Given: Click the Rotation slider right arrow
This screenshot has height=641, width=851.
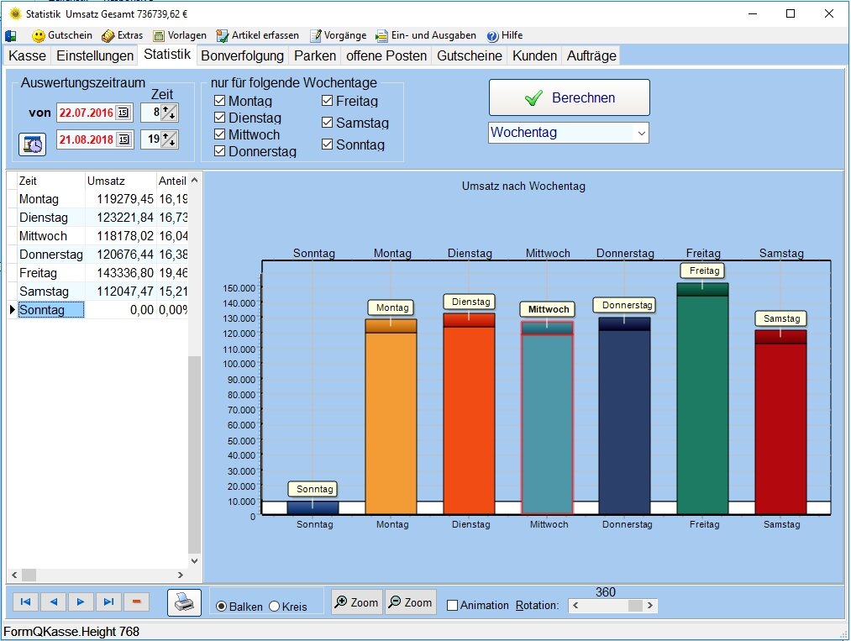Looking at the screenshot, I should pyautogui.click(x=650, y=605).
